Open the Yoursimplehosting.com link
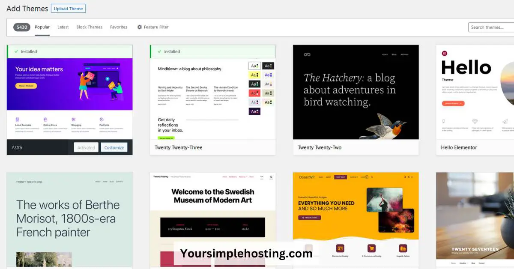The height and width of the screenshot is (269, 514). coord(247,253)
